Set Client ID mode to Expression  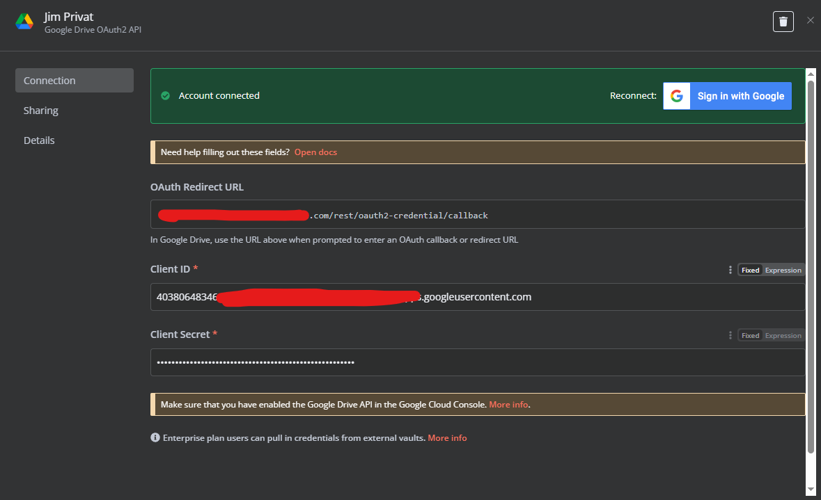pos(783,270)
